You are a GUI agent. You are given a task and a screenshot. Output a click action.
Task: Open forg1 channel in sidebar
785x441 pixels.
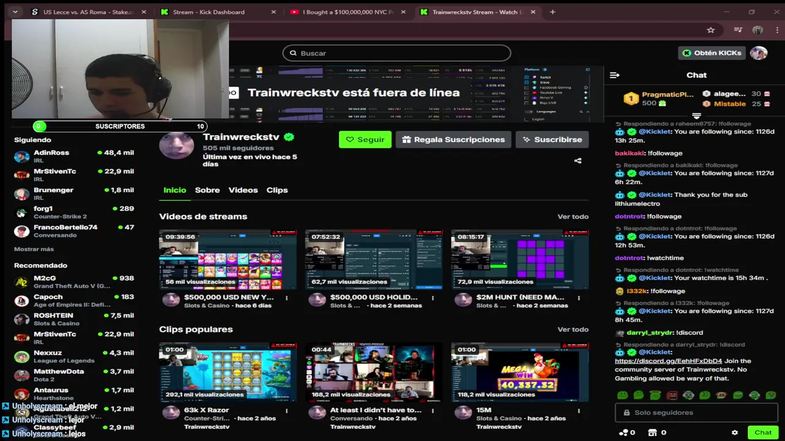74,213
